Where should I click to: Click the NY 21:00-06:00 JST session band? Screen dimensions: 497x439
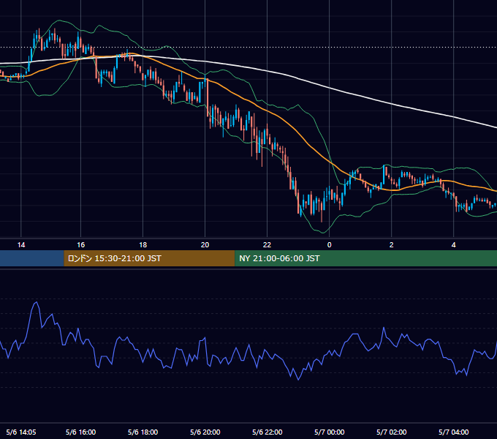point(365,258)
